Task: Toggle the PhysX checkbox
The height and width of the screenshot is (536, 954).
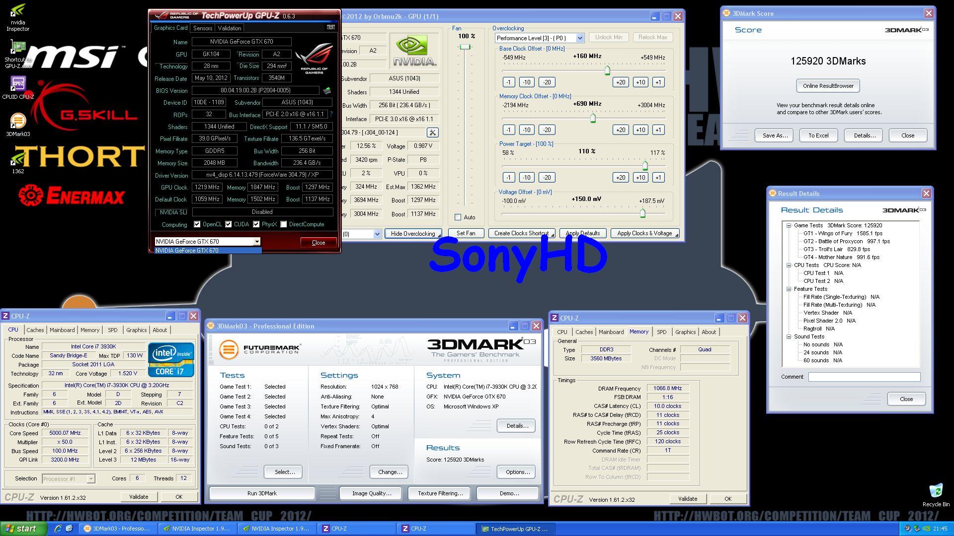Action: click(x=256, y=224)
